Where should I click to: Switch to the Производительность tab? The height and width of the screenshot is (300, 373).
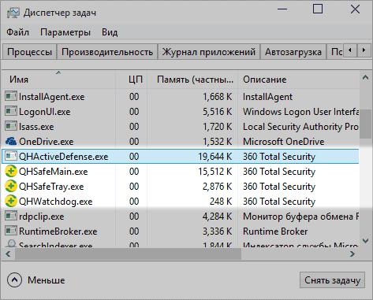click(x=107, y=52)
